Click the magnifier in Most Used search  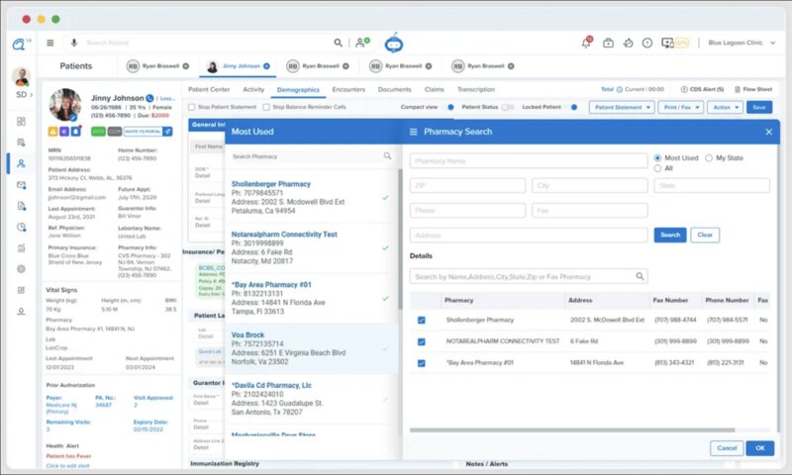387,156
